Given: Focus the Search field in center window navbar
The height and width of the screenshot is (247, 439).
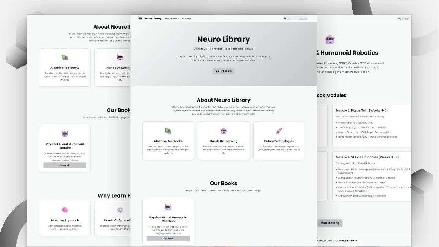Looking at the screenshot, I should click(295, 18).
